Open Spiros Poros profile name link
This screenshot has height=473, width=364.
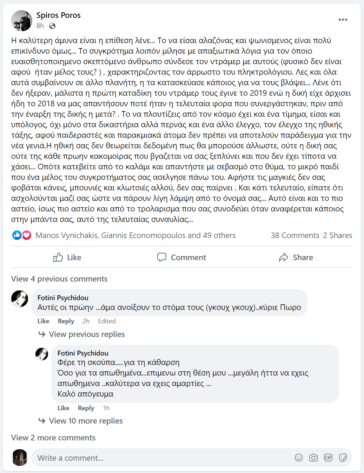point(59,15)
